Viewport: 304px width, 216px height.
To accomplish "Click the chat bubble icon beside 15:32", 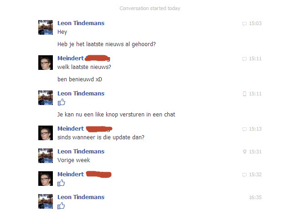I will coord(244,175).
